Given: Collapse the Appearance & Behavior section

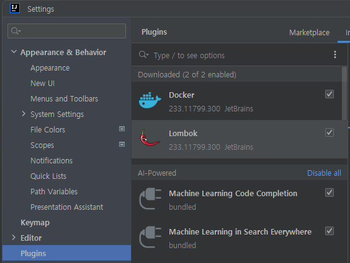Looking at the screenshot, I should tap(14, 52).
